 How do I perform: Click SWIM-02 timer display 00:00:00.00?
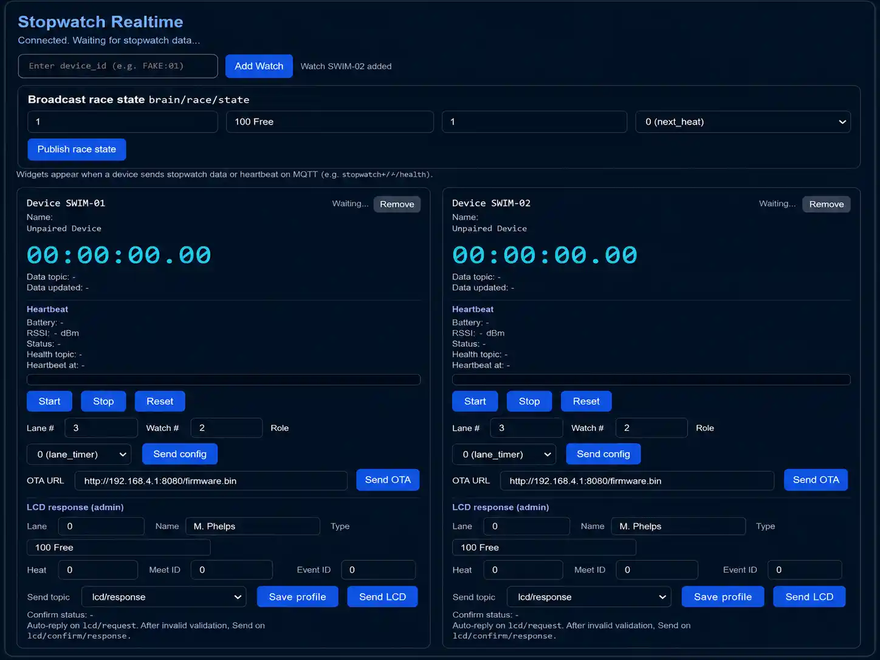545,255
